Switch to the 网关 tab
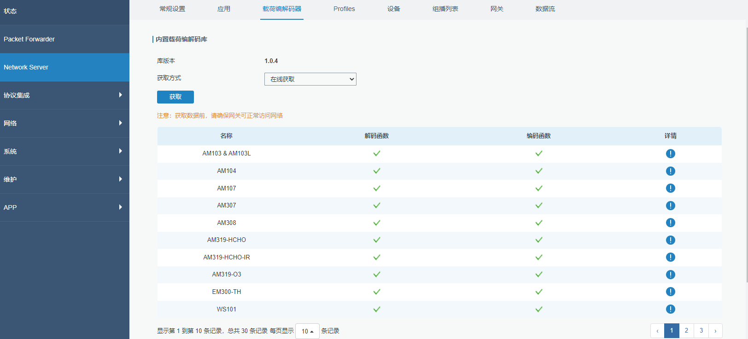Image resolution: width=748 pixels, height=339 pixels. click(x=497, y=9)
